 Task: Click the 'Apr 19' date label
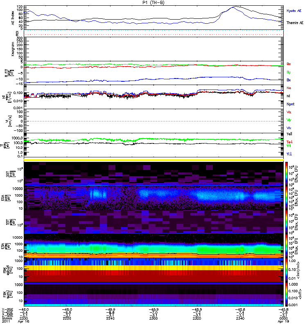(x=283, y=321)
